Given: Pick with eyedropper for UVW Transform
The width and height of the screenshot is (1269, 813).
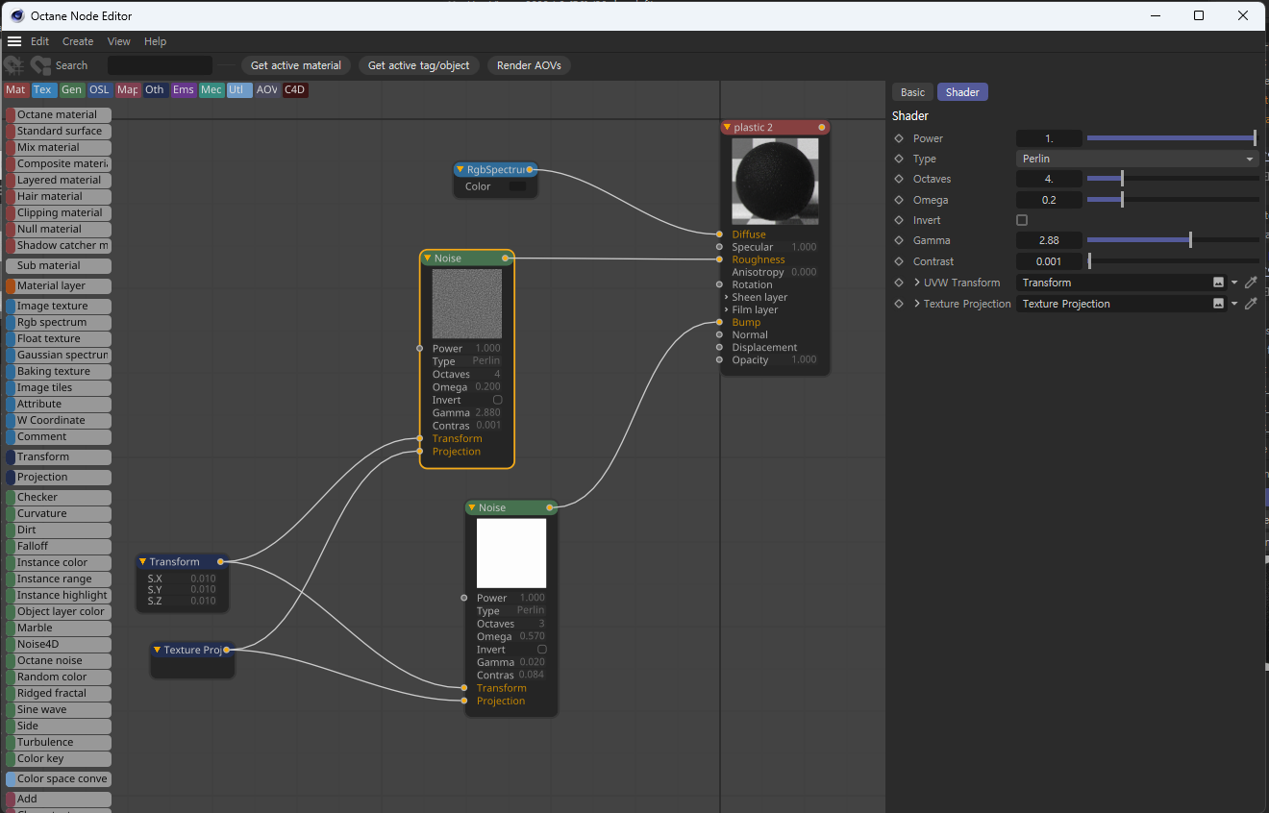Looking at the screenshot, I should (1251, 283).
